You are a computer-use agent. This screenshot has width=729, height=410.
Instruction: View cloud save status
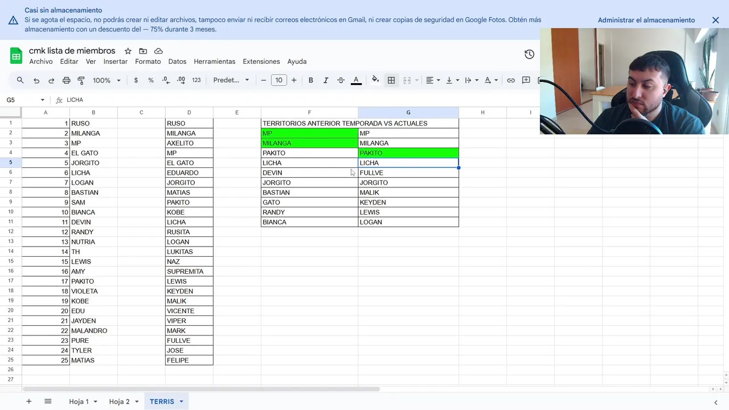point(158,51)
